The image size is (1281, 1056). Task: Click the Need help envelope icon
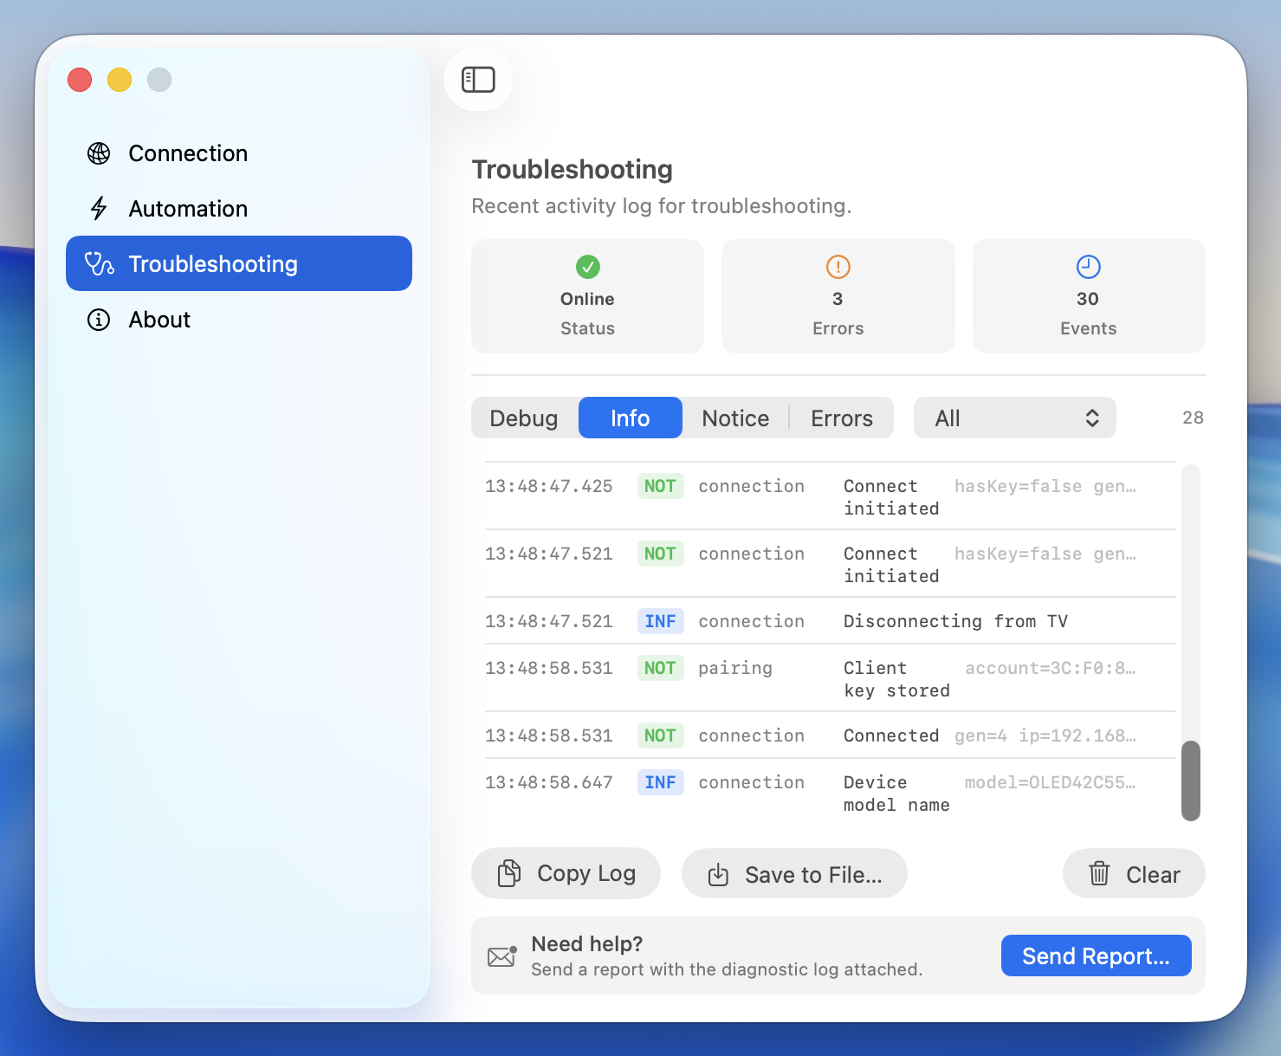[502, 956]
